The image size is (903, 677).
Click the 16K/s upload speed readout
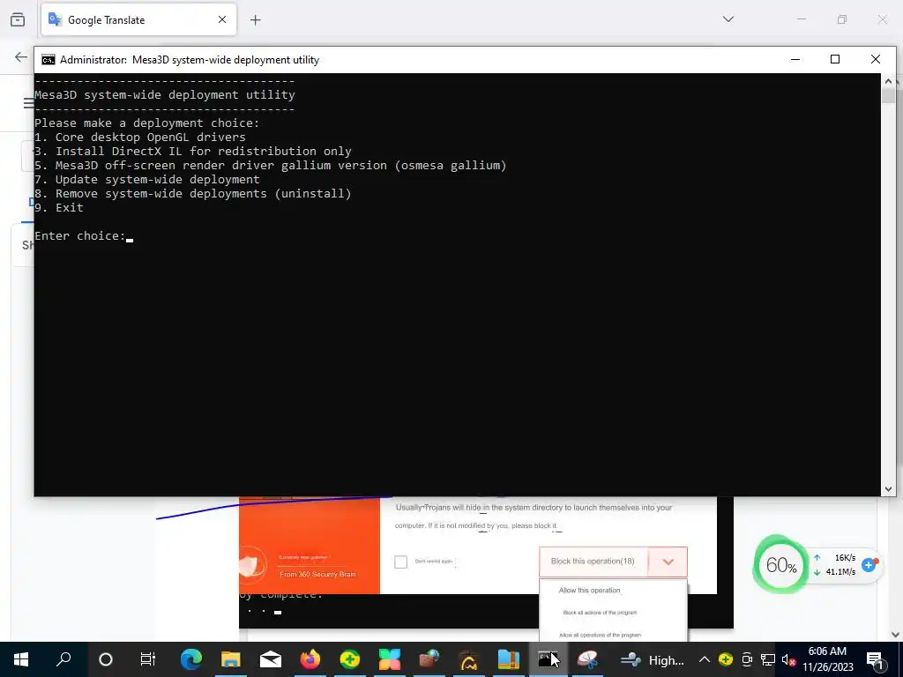click(x=845, y=558)
